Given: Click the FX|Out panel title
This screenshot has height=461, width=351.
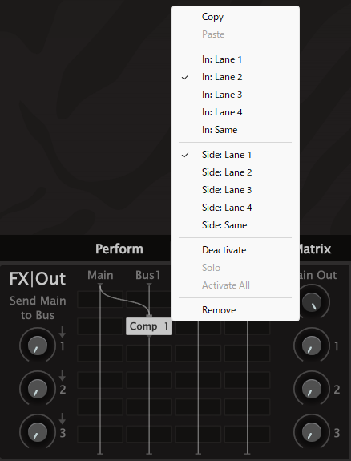Looking at the screenshot, I should (x=38, y=279).
